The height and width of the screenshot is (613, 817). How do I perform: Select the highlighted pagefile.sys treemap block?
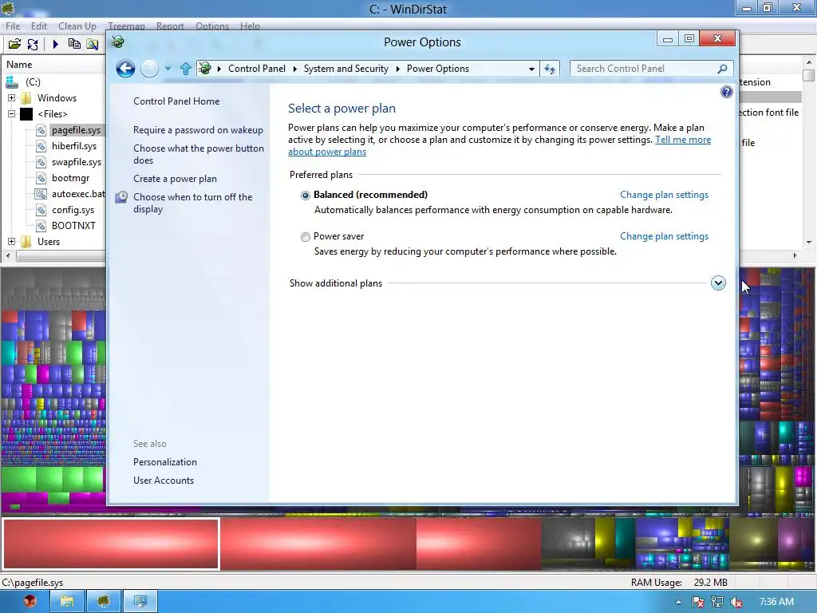pos(111,544)
